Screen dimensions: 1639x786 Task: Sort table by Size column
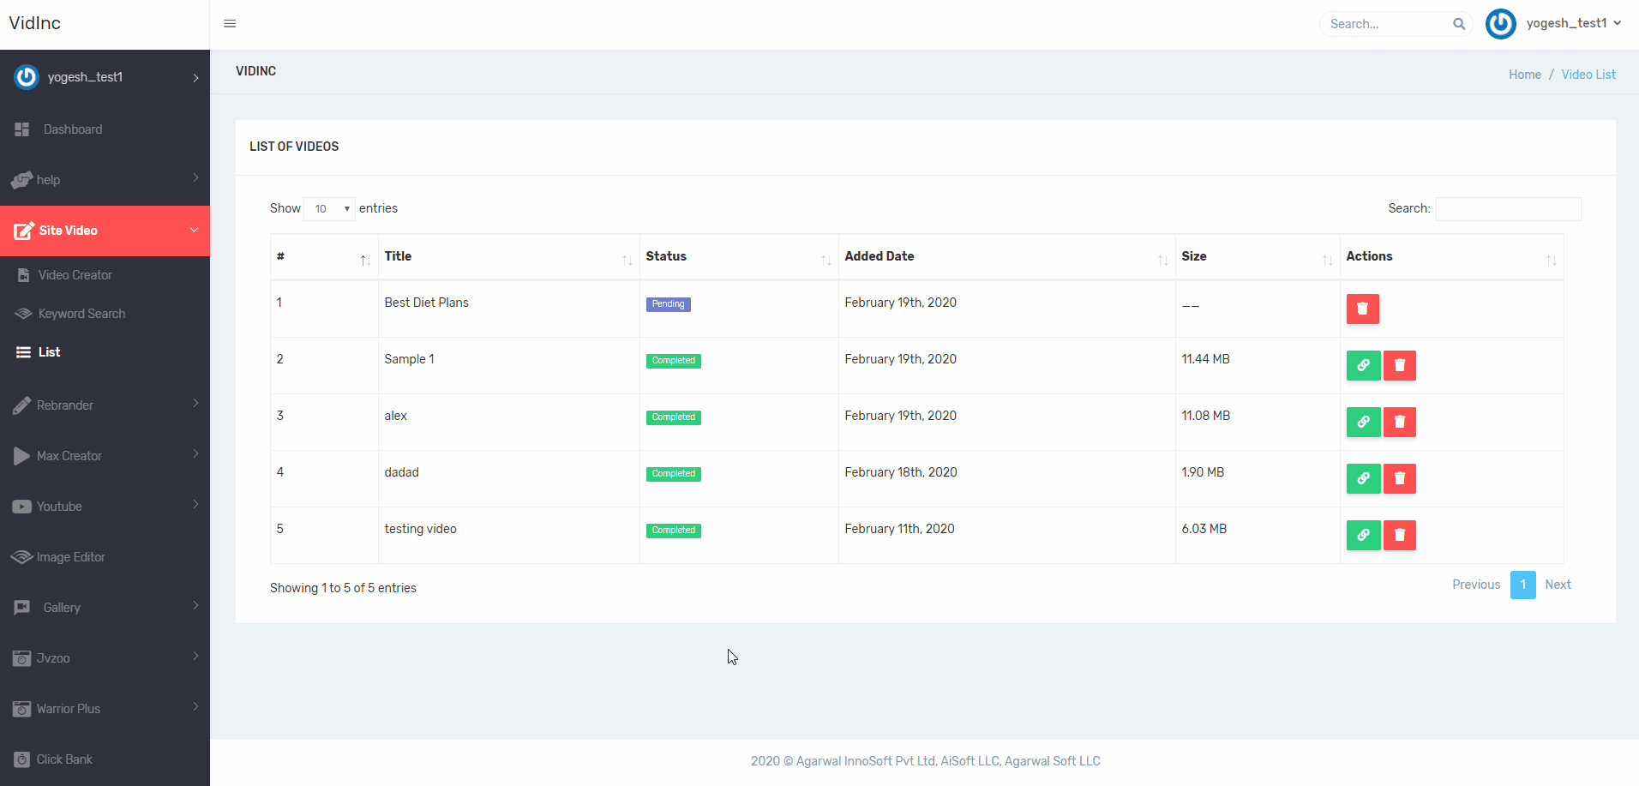pyautogui.click(x=1257, y=256)
